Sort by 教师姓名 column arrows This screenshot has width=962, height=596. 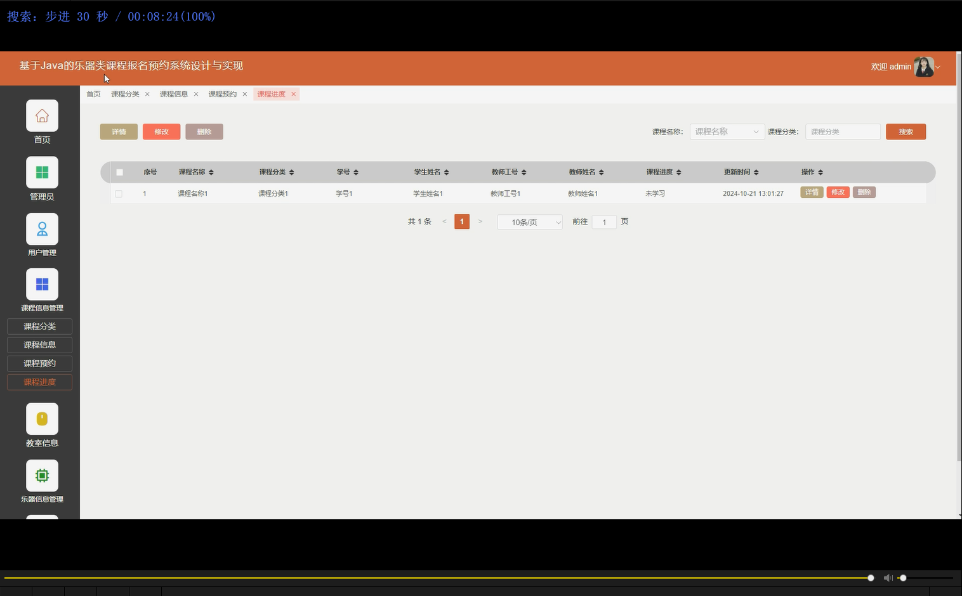602,172
